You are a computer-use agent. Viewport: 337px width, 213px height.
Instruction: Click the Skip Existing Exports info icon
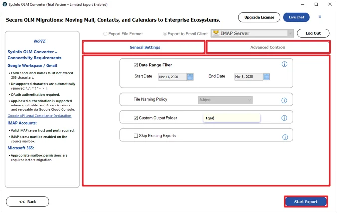(x=285, y=137)
